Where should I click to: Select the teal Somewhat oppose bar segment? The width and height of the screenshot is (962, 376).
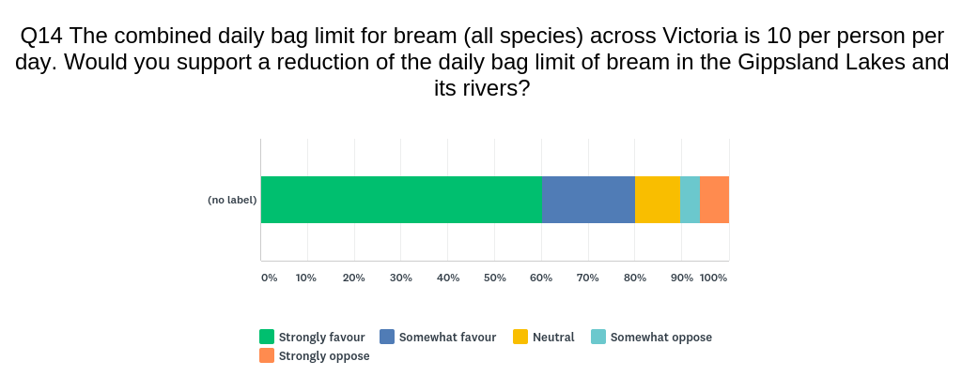690,200
